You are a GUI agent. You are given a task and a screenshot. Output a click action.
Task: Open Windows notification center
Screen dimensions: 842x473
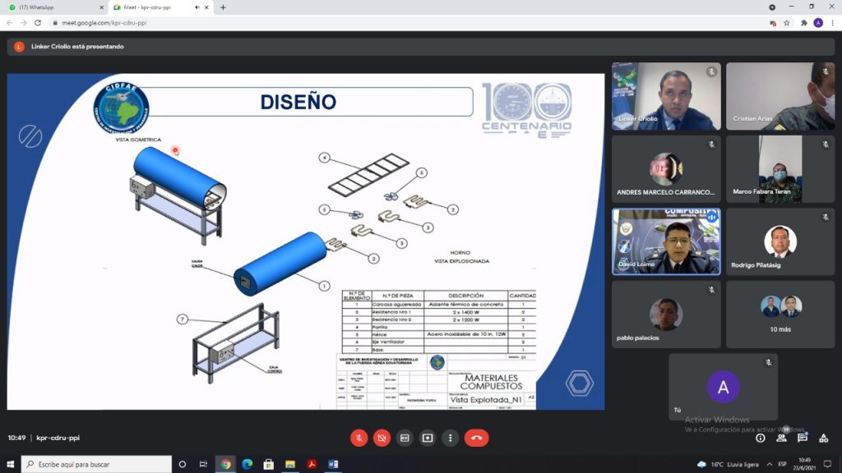tap(828, 465)
